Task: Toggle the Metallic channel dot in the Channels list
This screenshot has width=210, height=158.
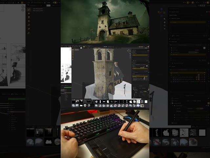Action: click(172, 50)
